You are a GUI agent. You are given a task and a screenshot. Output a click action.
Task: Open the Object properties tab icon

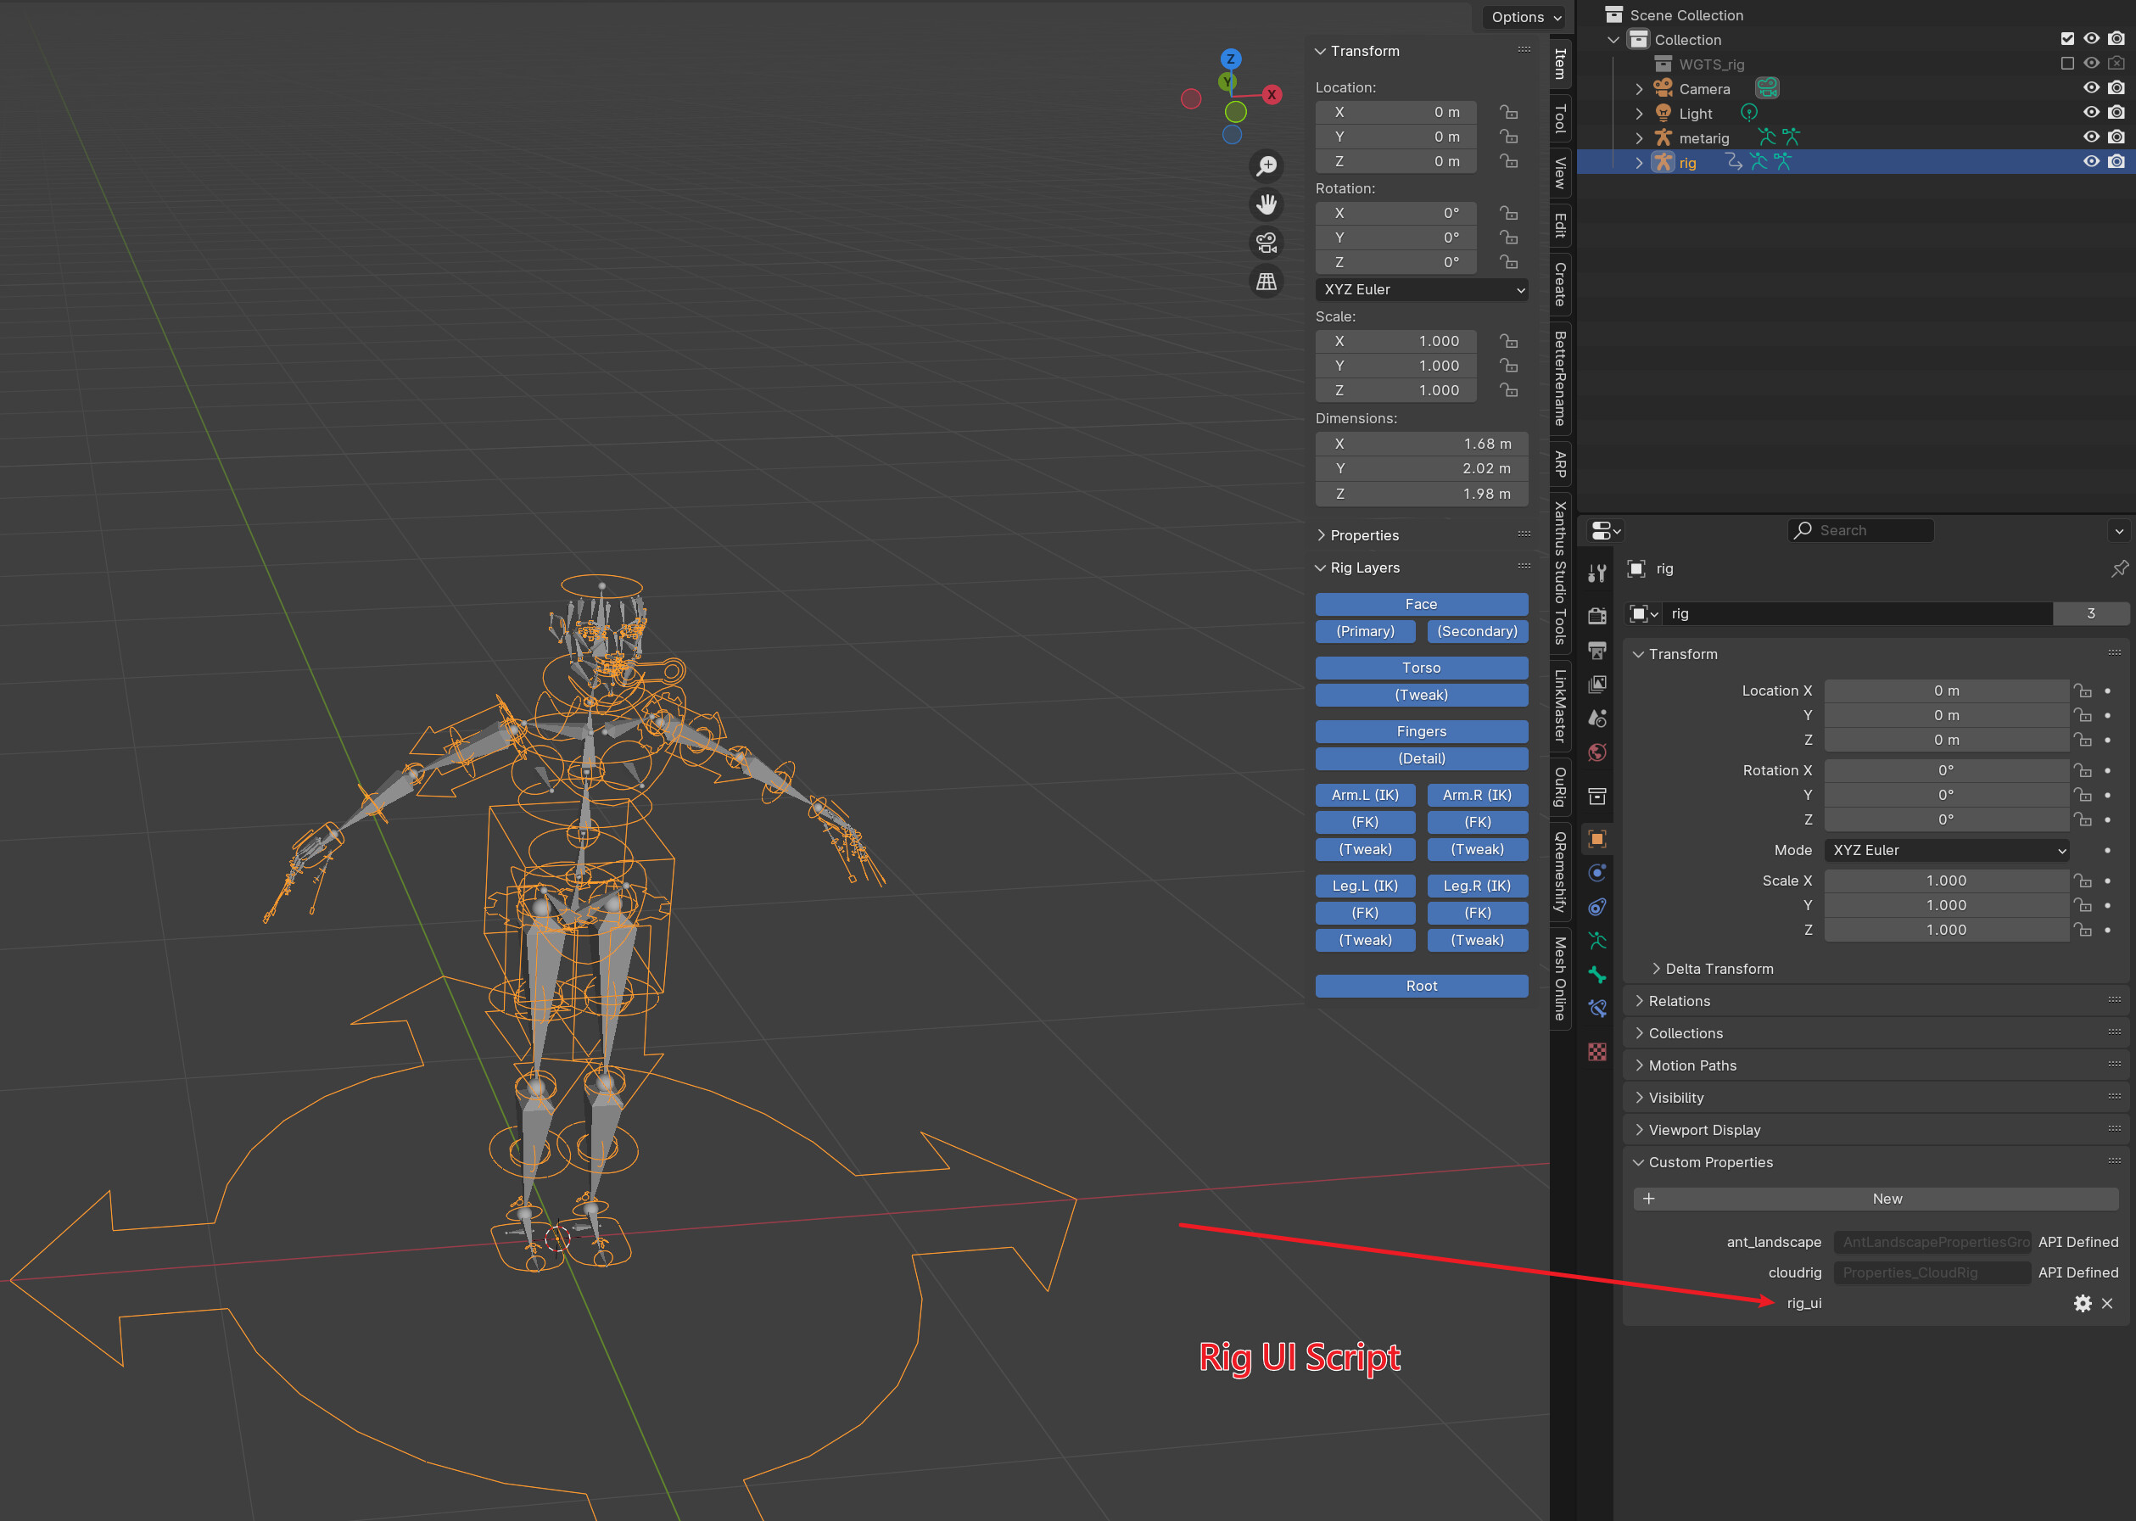point(1597,838)
